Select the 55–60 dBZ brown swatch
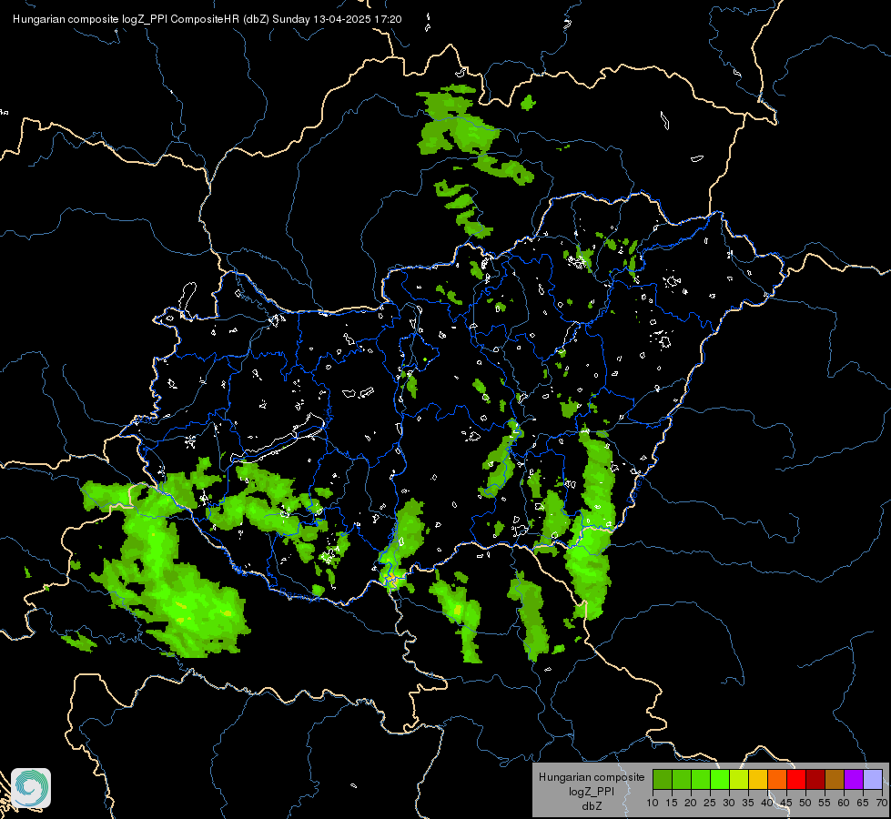 pyautogui.click(x=835, y=779)
